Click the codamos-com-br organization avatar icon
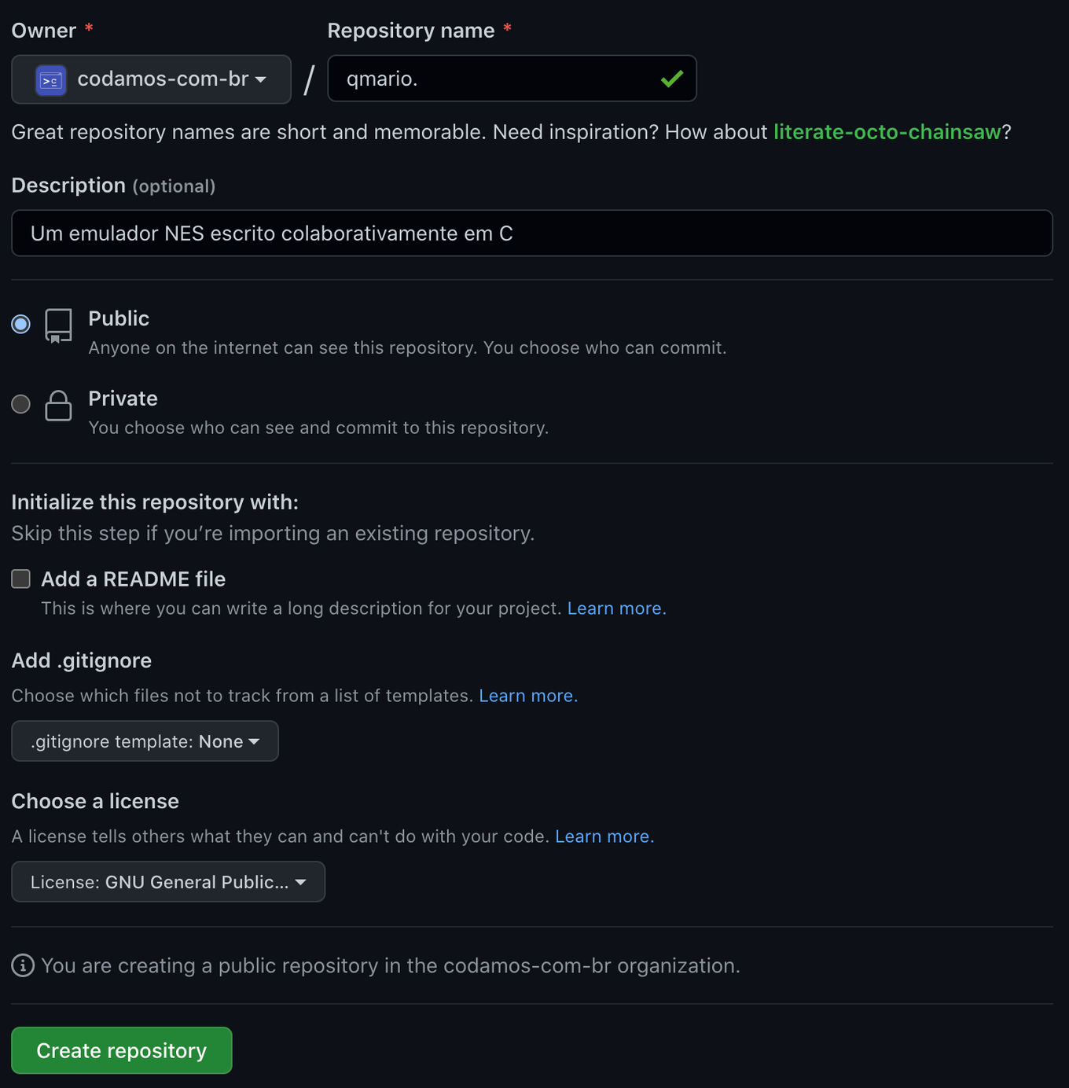This screenshot has height=1088, width=1069. [51, 80]
